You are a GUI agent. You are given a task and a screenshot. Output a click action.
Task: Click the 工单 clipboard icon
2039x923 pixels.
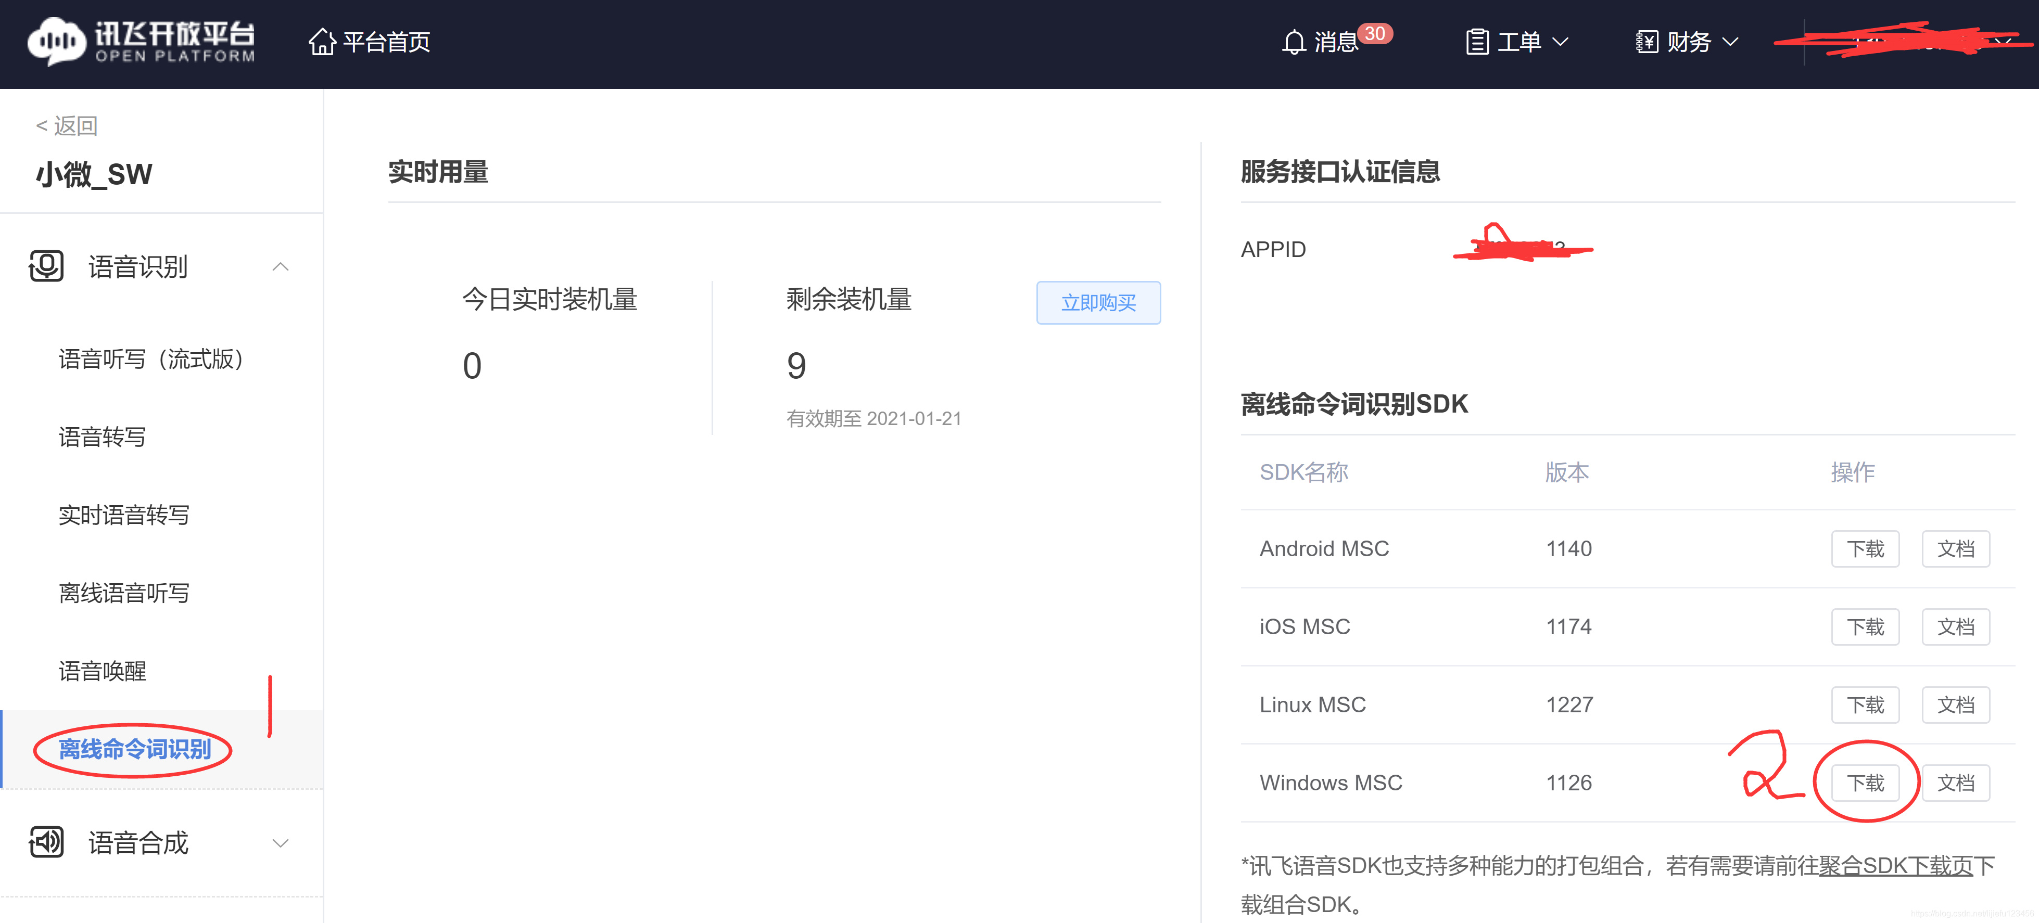(x=1476, y=42)
